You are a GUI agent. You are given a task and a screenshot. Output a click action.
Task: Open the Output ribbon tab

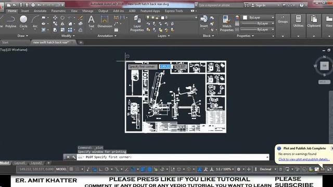point(103,11)
